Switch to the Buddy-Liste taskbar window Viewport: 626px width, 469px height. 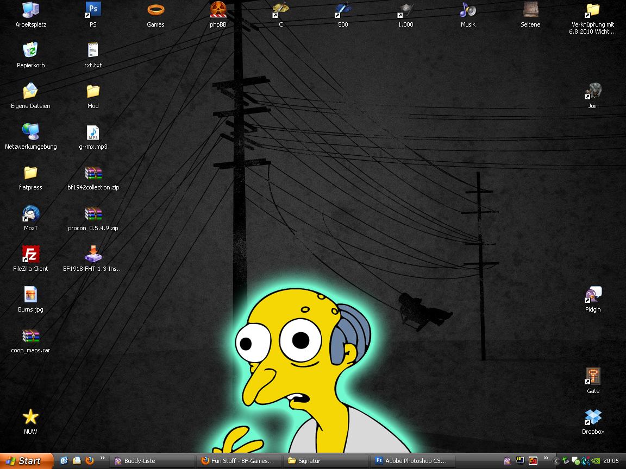tap(152, 461)
